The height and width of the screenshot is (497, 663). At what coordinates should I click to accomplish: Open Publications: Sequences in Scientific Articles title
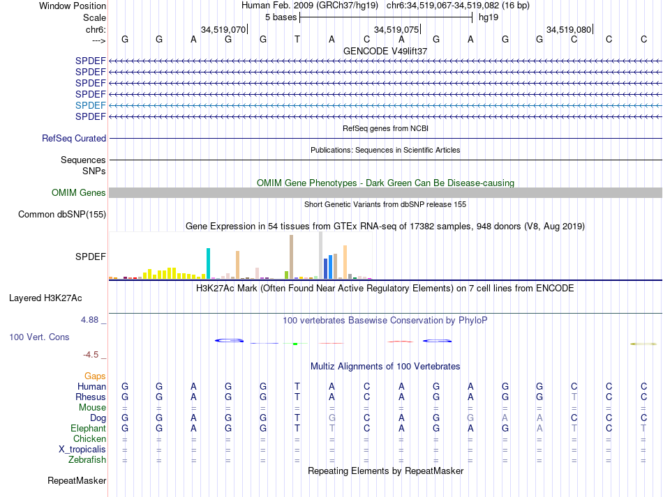pyautogui.click(x=385, y=150)
